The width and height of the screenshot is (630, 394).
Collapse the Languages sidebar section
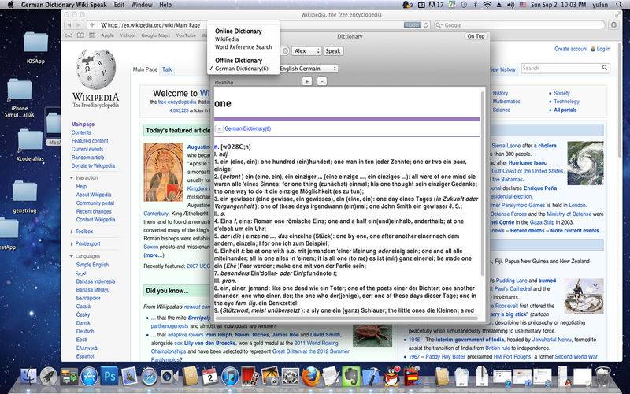(x=87, y=256)
